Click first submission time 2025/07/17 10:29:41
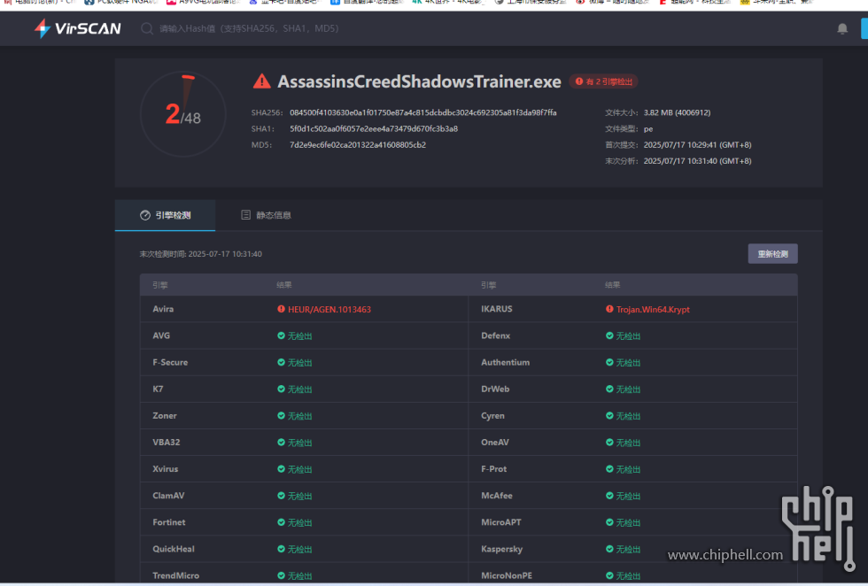Image resolution: width=868 pixels, height=586 pixels. click(x=698, y=145)
